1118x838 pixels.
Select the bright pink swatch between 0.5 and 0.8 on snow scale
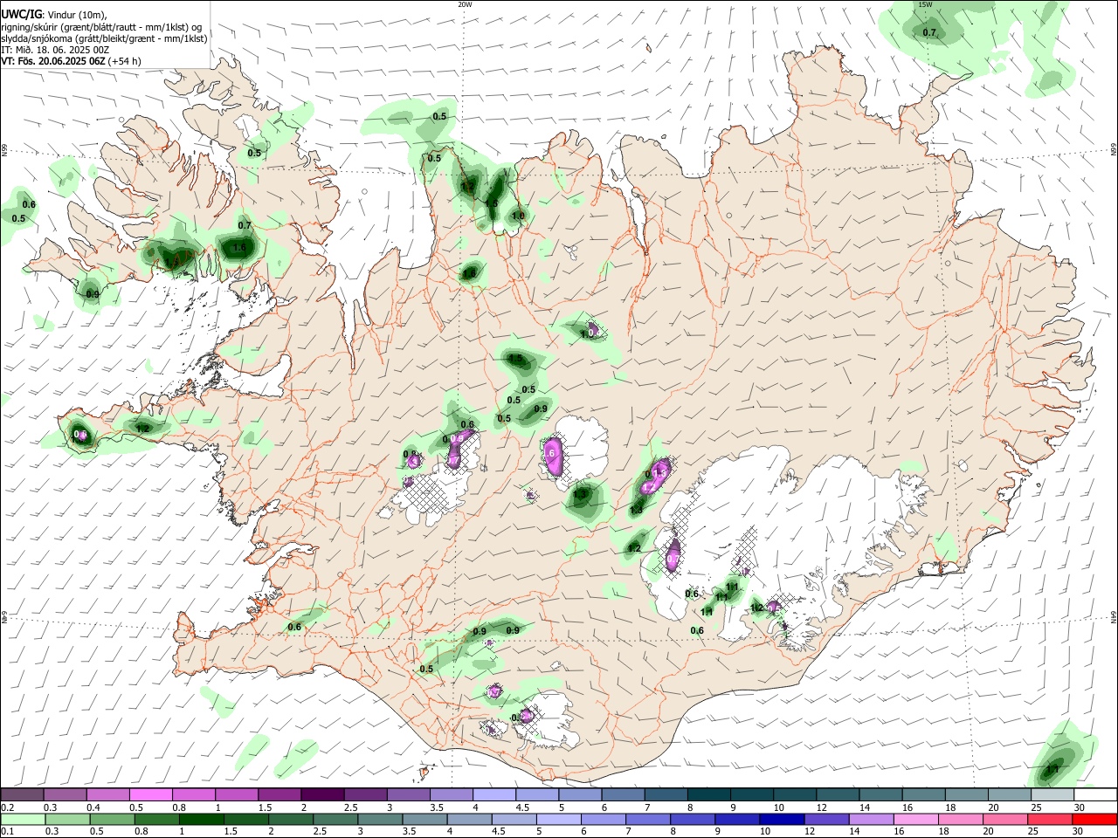[x=150, y=795]
